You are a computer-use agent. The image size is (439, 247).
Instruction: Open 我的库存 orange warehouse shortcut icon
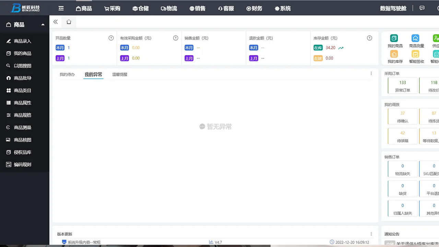tap(394, 54)
